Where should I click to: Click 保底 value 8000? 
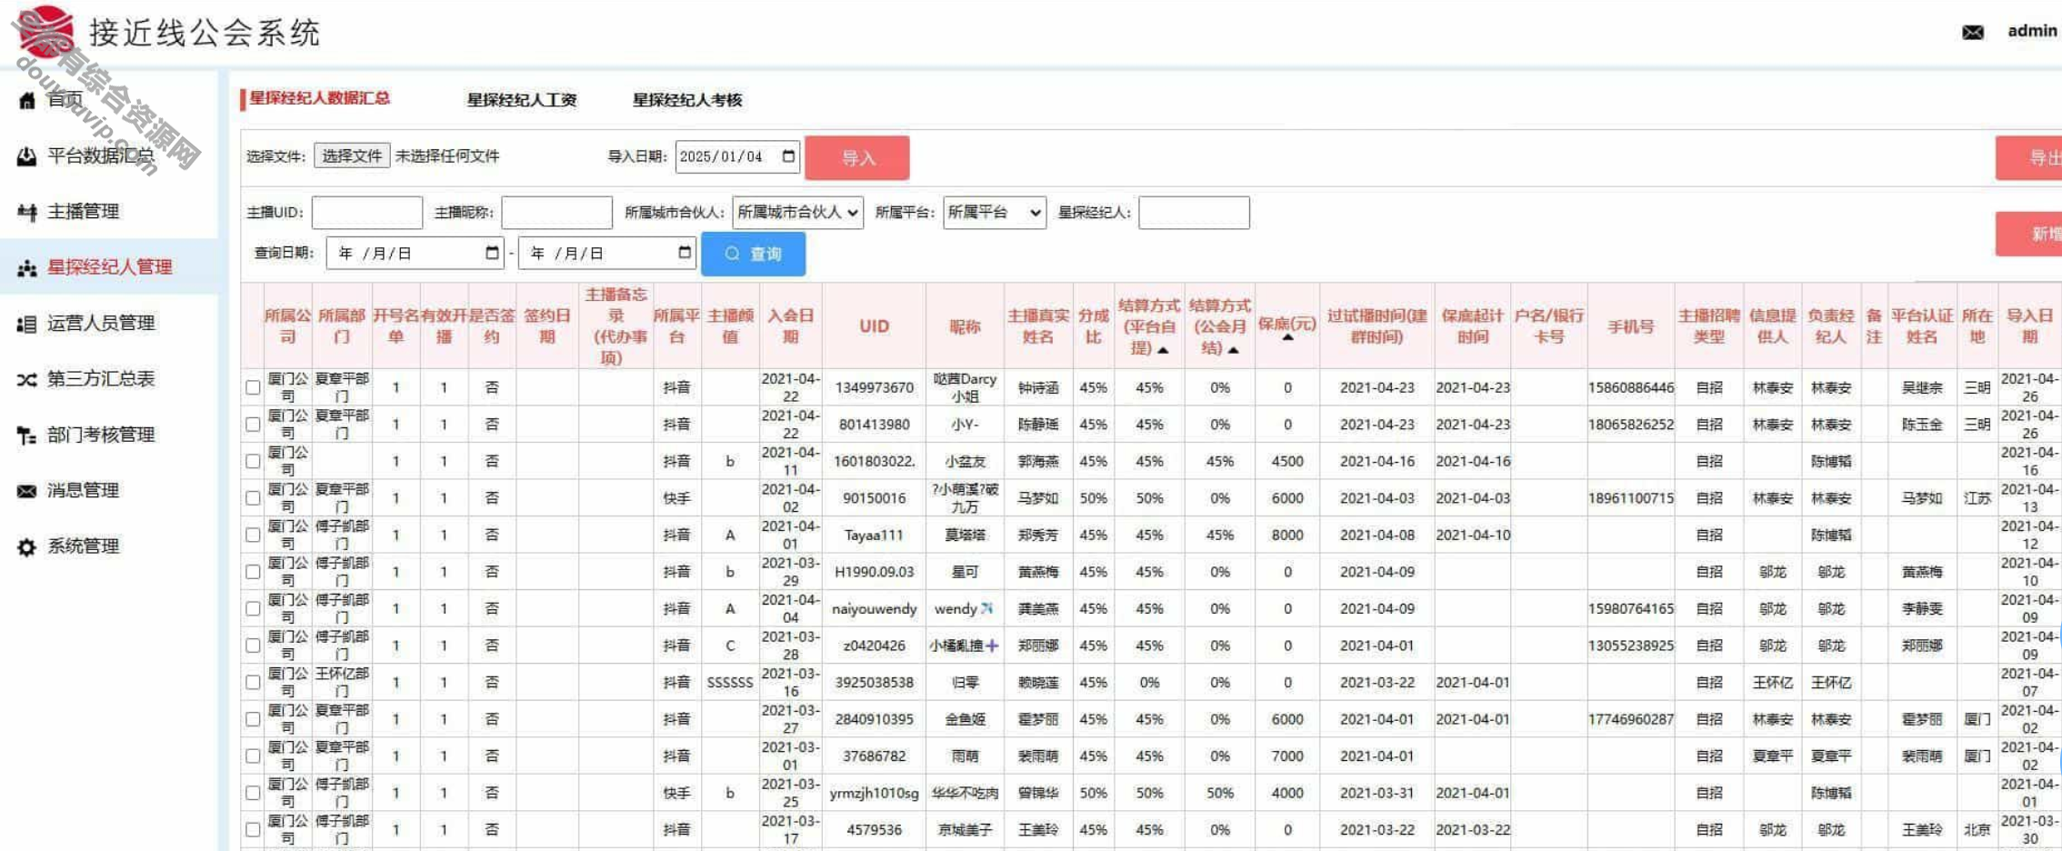[1287, 536]
